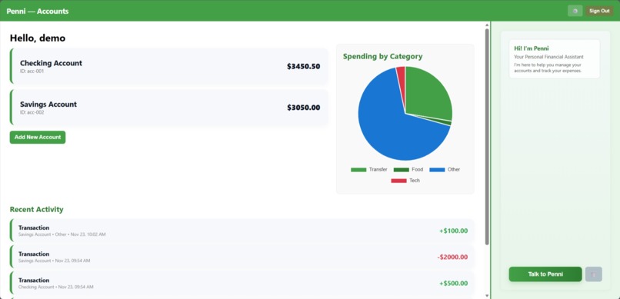Sign out of the Penni account
The height and width of the screenshot is (299, 620).
click(x=599, y=11)
